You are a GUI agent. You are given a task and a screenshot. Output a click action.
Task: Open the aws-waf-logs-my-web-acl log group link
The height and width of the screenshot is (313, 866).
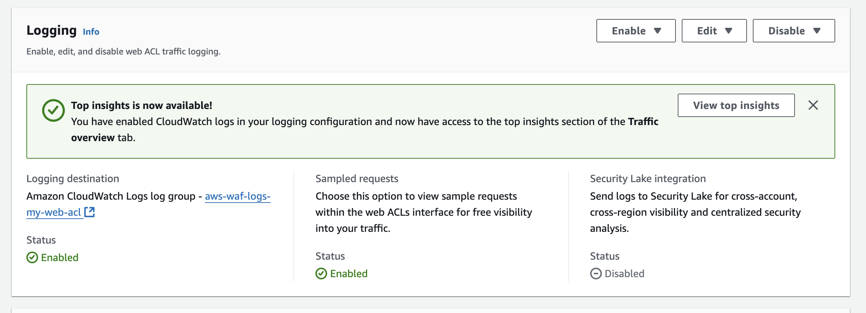coord(237,196)
